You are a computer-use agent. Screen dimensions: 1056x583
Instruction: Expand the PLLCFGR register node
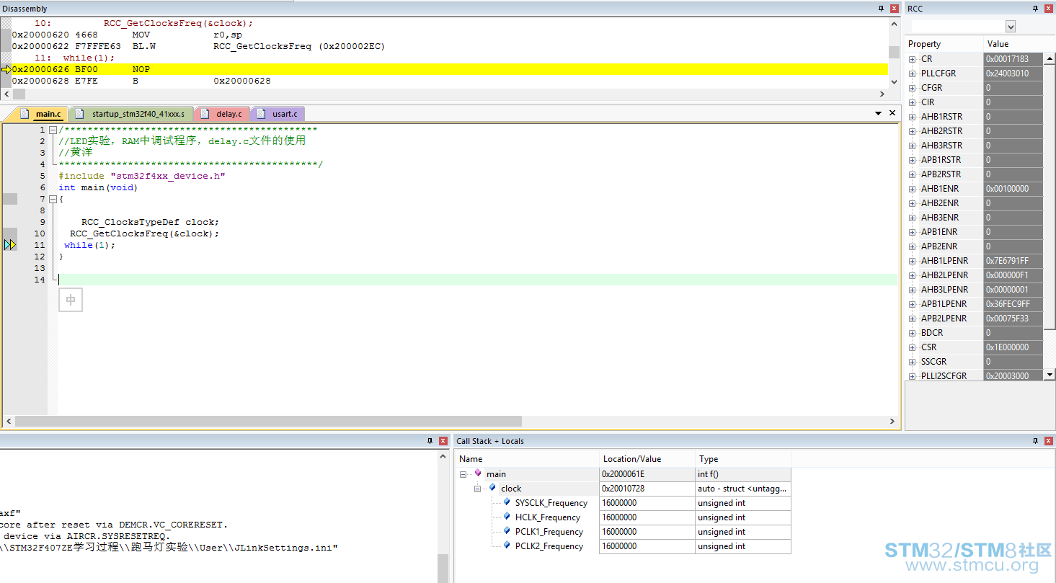pyautogui.click(x=912, y=74)
